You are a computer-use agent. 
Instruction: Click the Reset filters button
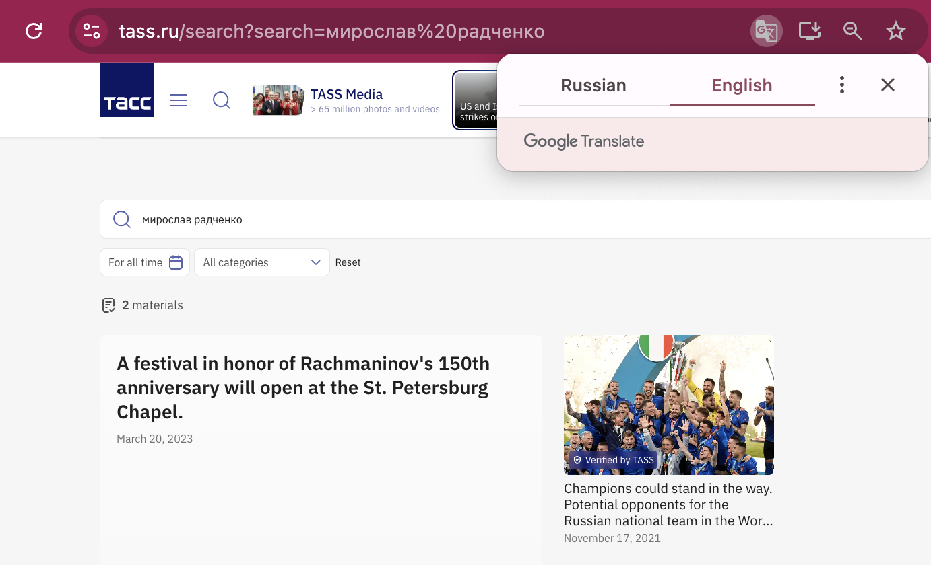348,262
